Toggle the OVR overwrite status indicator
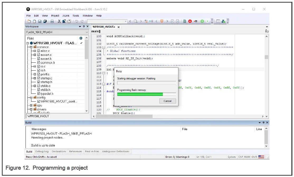Image resolution: width=294 pixels, height=177 pixels. [254, 157]
